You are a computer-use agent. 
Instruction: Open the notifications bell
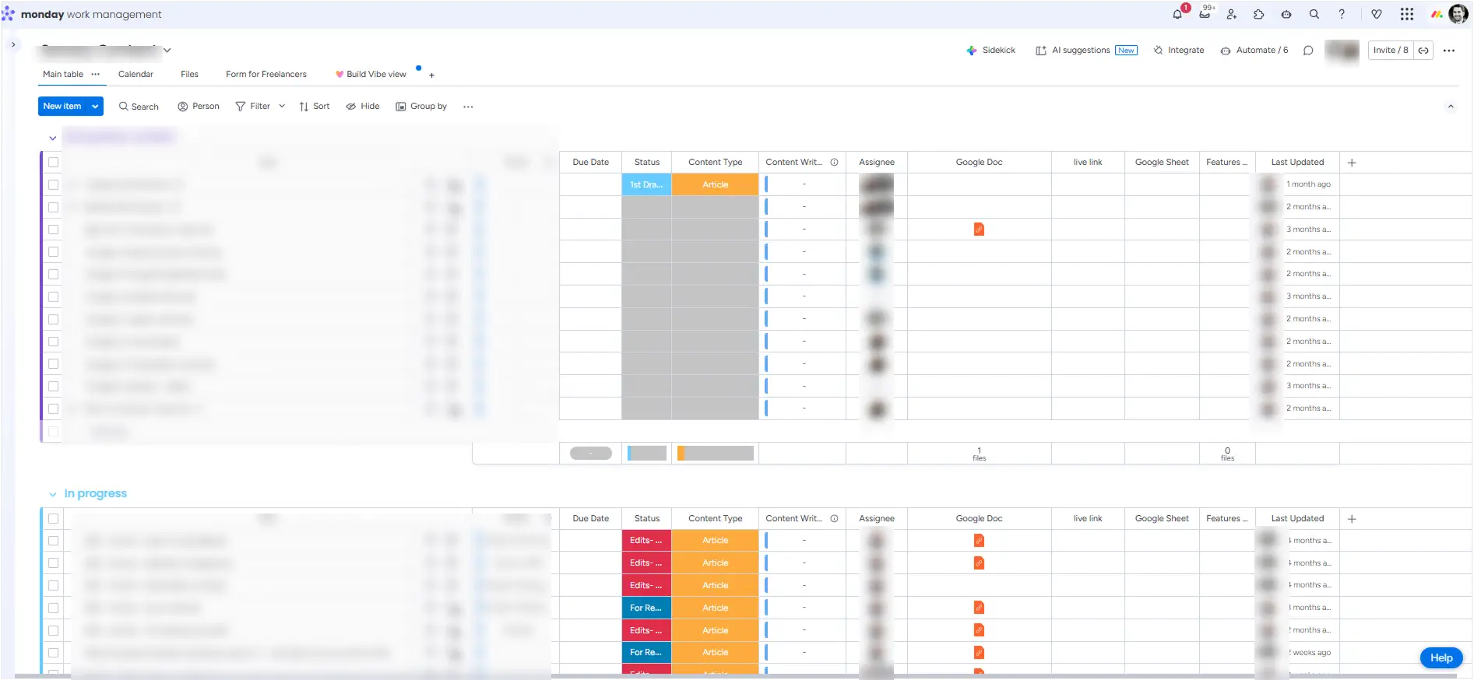point(1177,15)
